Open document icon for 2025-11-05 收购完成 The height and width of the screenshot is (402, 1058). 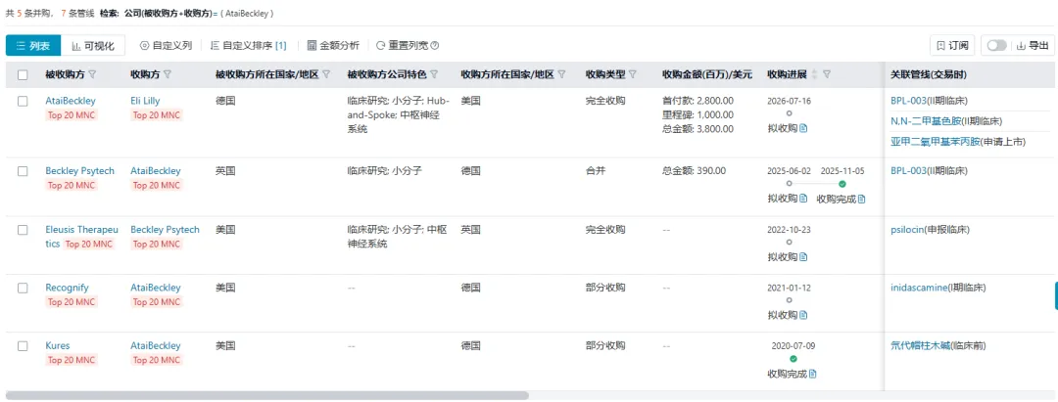[x=862, y=199]
